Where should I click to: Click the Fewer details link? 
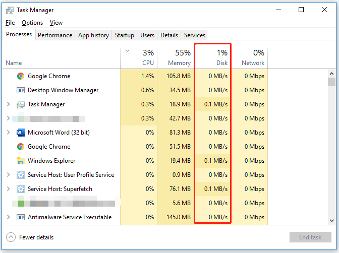pos(36,237)
